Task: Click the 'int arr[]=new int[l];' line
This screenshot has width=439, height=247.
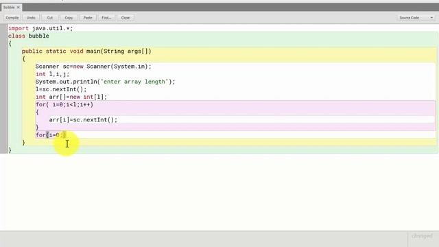Action: pyautogui.click(x=71, y=97)
